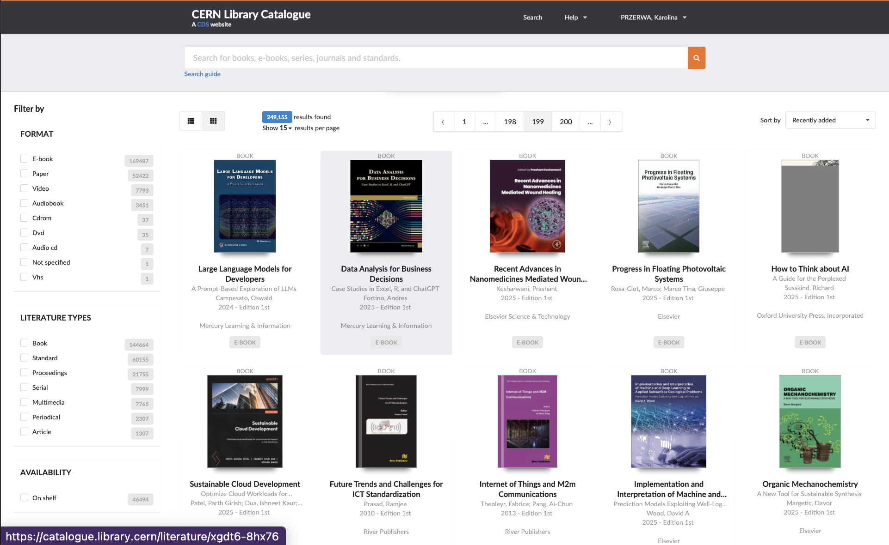Focus the catalogue search input field

[x=435, y=58]
